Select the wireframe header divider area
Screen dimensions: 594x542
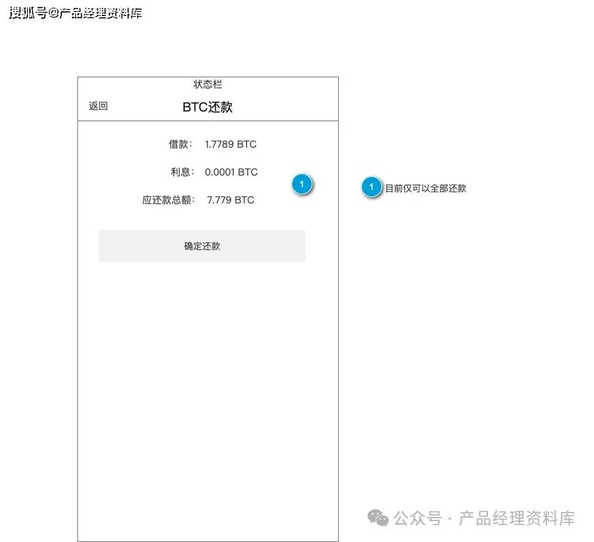point(207,120)
